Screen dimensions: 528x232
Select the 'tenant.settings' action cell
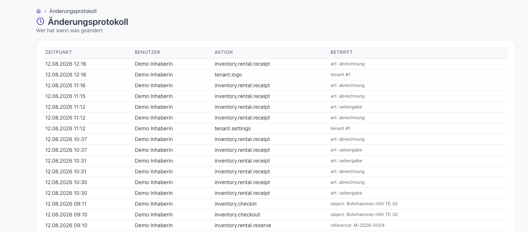[x=233, y=128]
